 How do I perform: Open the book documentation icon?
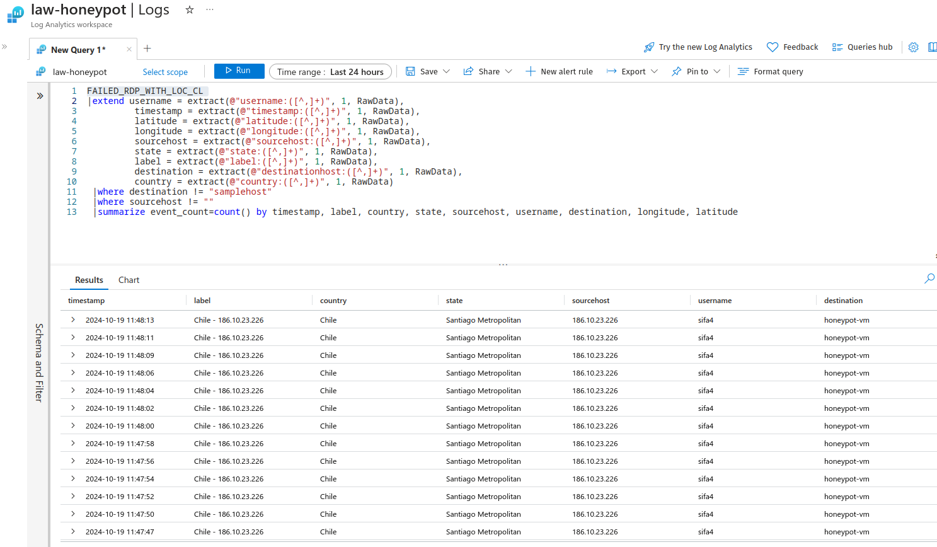pyautogui.click(x=932, y=47)
